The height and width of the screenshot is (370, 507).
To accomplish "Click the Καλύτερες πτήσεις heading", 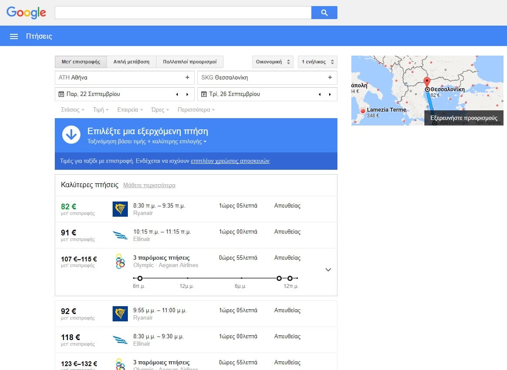I will [90, 185].
